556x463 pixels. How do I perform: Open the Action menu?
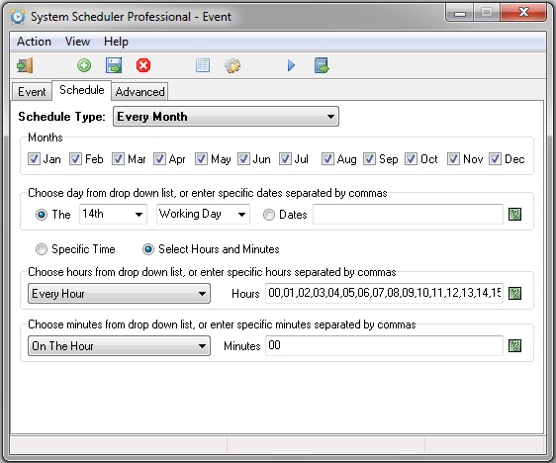(34, 42)
